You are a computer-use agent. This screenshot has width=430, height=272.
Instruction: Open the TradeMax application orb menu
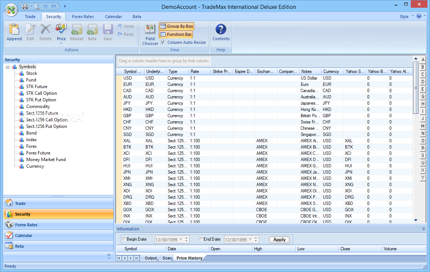pyautogui.click(x=11, y=10)
